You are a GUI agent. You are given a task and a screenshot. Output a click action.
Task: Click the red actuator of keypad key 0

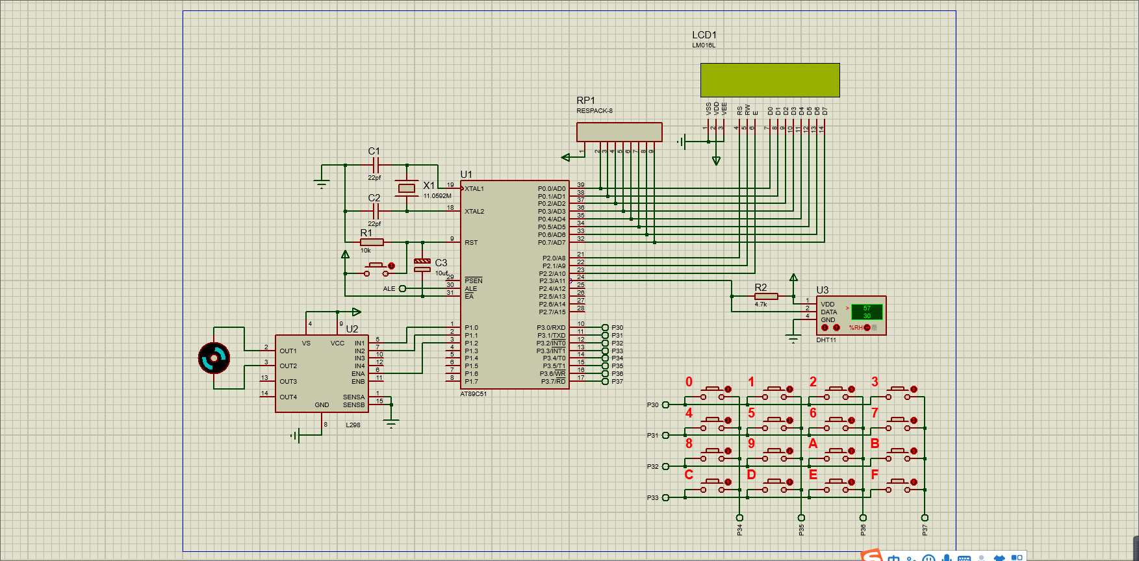[728, 389]
